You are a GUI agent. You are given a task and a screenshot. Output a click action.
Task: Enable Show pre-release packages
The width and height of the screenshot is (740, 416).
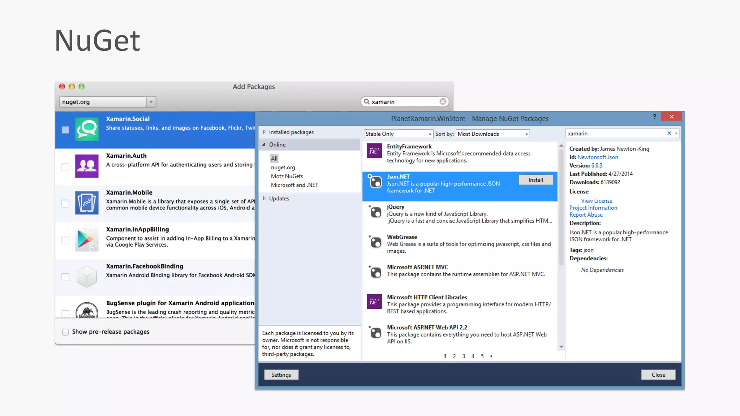65,332
